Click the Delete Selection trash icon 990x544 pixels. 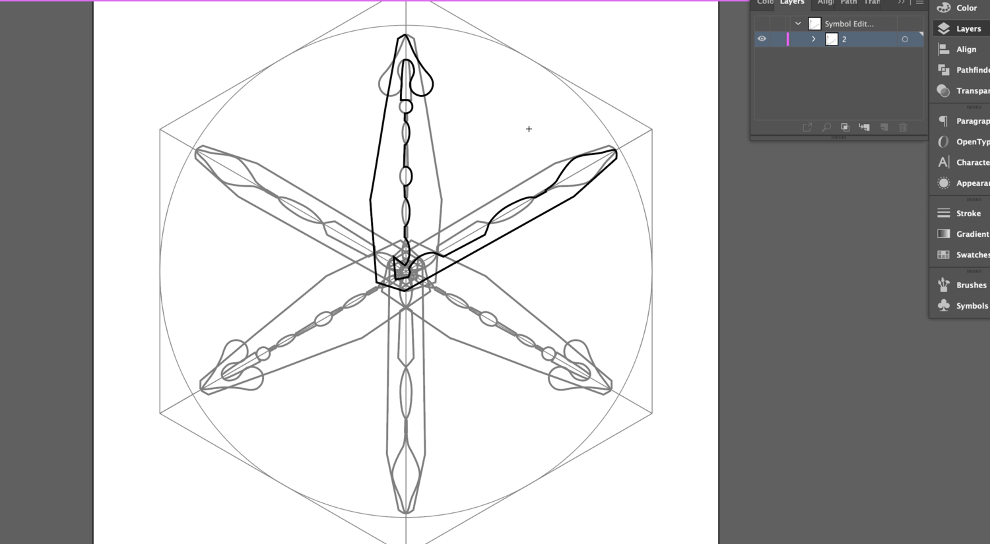904,127
